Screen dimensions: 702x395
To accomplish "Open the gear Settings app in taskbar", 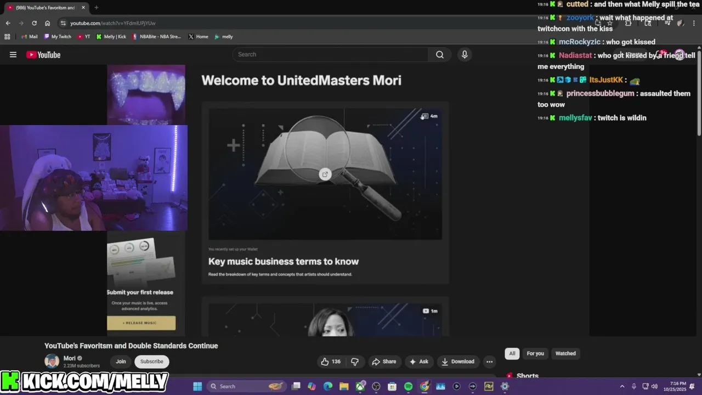I will 505,386.
